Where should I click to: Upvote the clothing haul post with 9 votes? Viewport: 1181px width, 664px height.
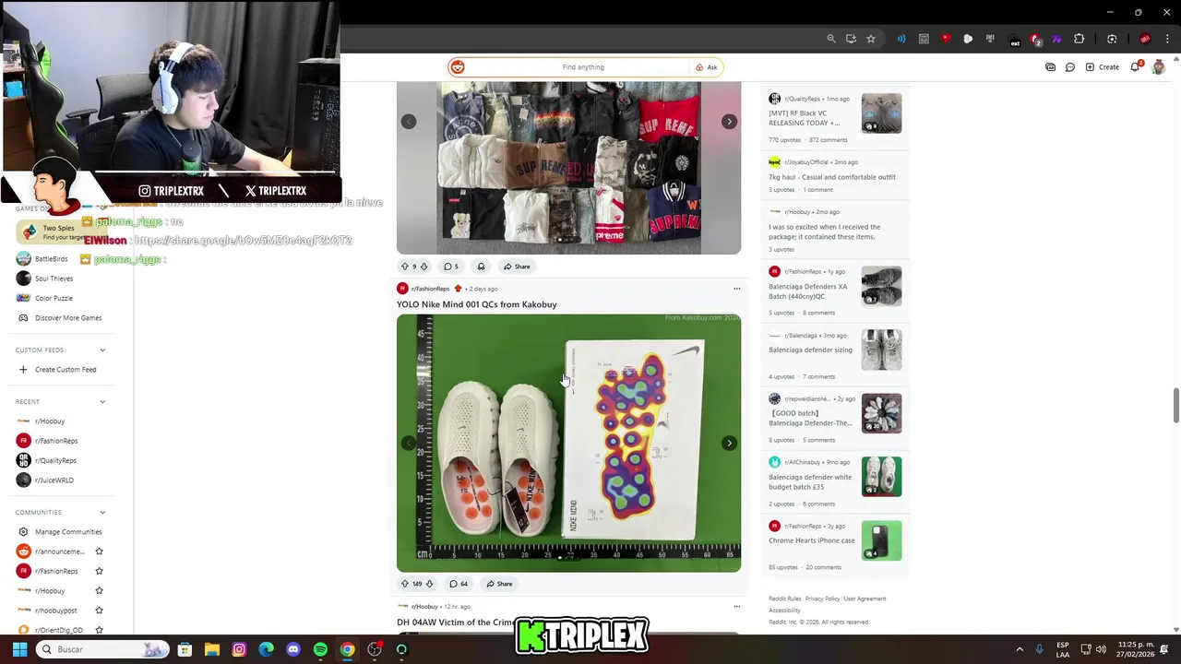coord(404,267)
